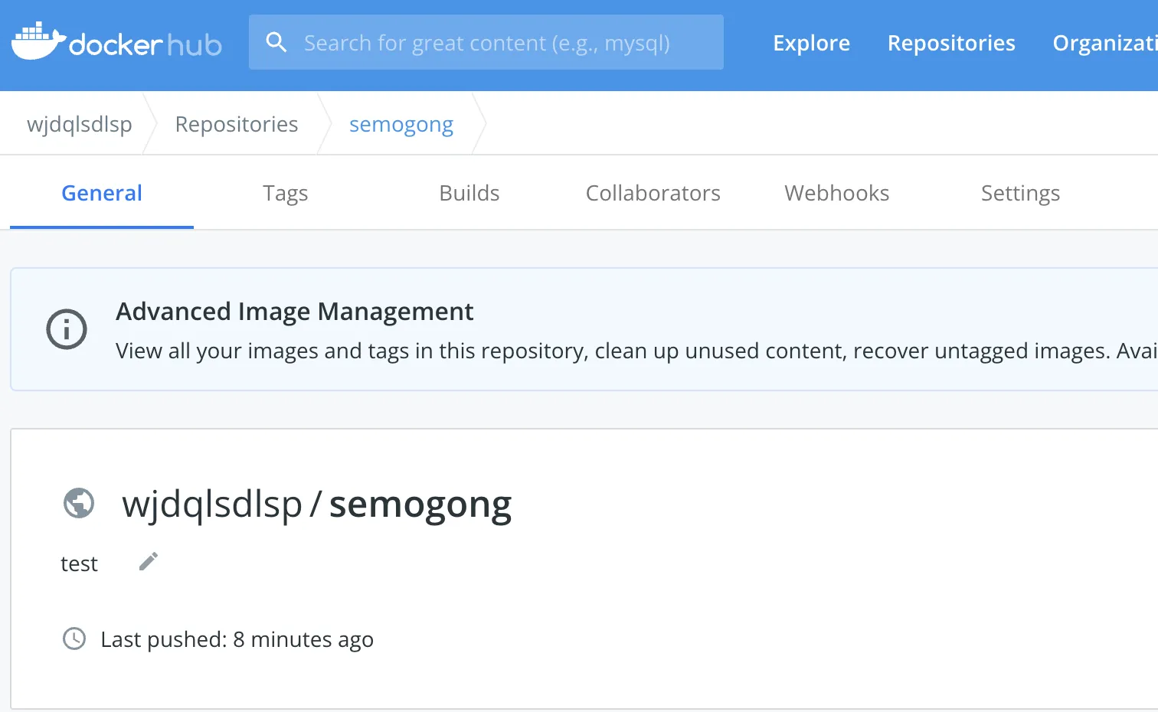The height and width of the screenshot is (712, 1158).
Task: Open Explore in the top navigation
Action: tap(811, 43)
